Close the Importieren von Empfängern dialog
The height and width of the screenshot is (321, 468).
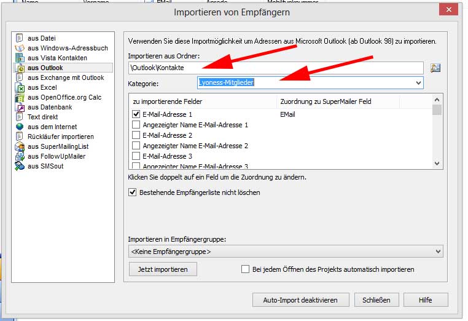pyautogui.click(x=448, y=10)
